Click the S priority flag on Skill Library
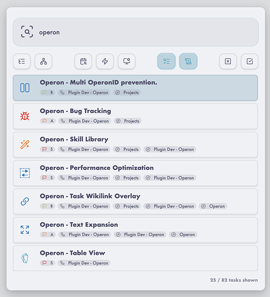This screenshot has width=270, height=297. click(47, 149)
